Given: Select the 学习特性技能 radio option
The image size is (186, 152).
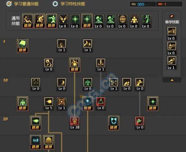Looking at the screenshot, I should (55, 4).
